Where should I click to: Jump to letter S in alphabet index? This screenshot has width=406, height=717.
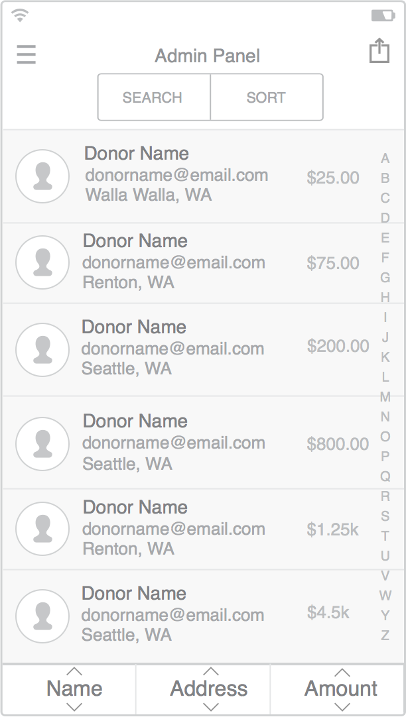(x=385, y=516)
